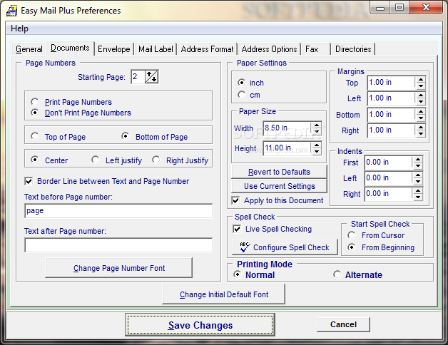Click Revert to Defaults button
The height and width of the screenshot is (345, 448).
point(279,172)
